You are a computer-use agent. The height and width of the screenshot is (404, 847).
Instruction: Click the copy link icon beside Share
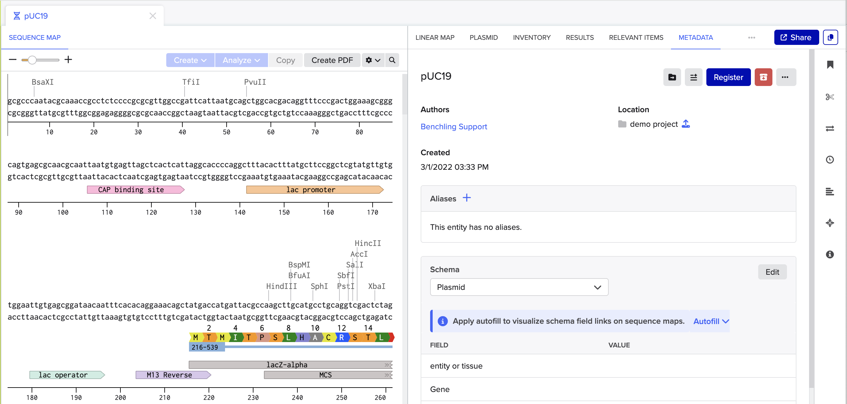coord(830,38)
